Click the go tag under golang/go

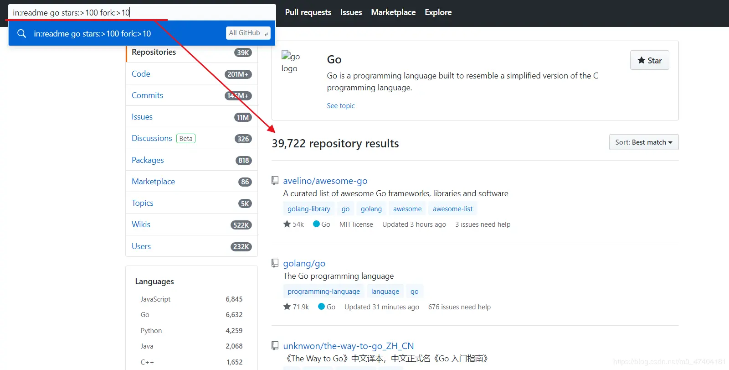point(414,292)
